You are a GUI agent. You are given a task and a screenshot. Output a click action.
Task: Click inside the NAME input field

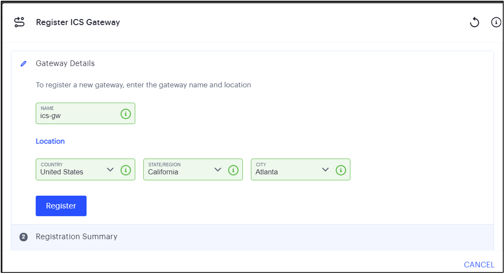tap(71, 116)
